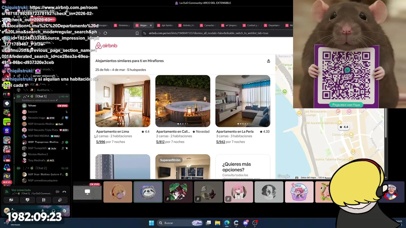Reload the page with the browser refresh icon
The height and width of the screenshot is (228, 406).
[105, 33]
